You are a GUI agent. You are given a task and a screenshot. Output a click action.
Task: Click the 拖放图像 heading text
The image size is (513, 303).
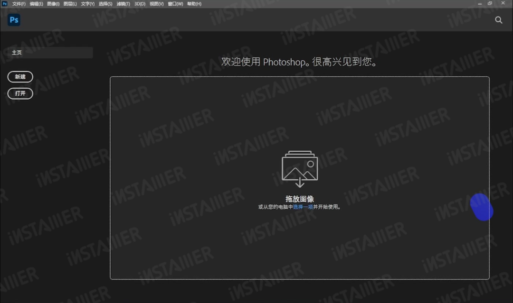pos(300,199)
